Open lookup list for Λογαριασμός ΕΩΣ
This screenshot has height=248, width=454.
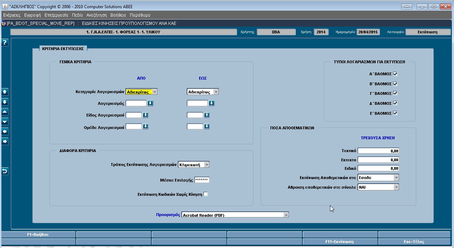[211, 103]
